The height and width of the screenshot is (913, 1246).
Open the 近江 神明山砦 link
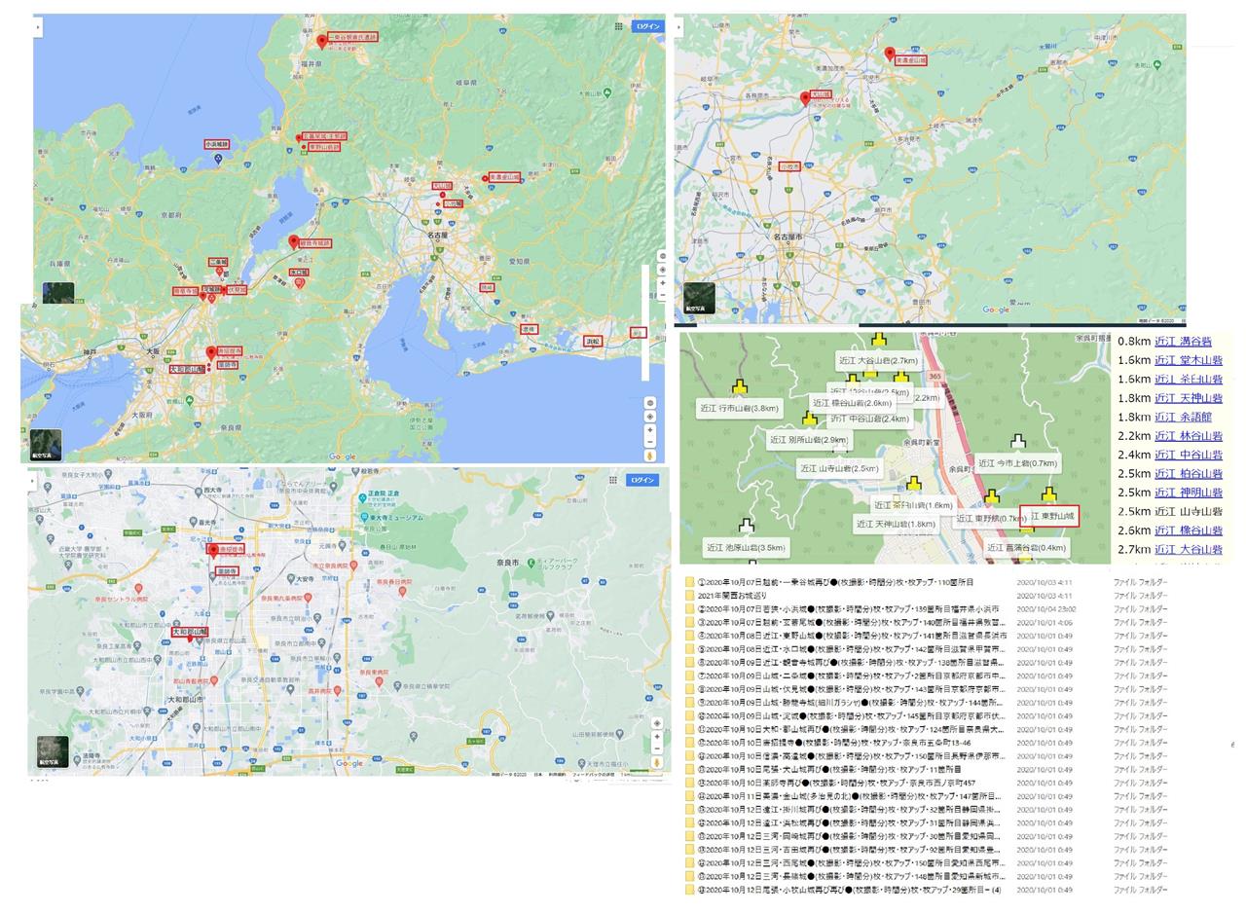[x=1189, y=493]
